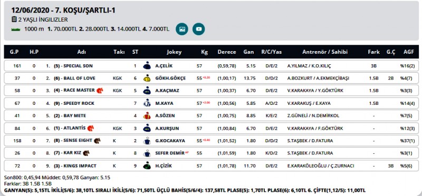
Task: Click G.KOCAKAYA's jockey silks icon
Action: pyautogui.click(x=147, y=141)
